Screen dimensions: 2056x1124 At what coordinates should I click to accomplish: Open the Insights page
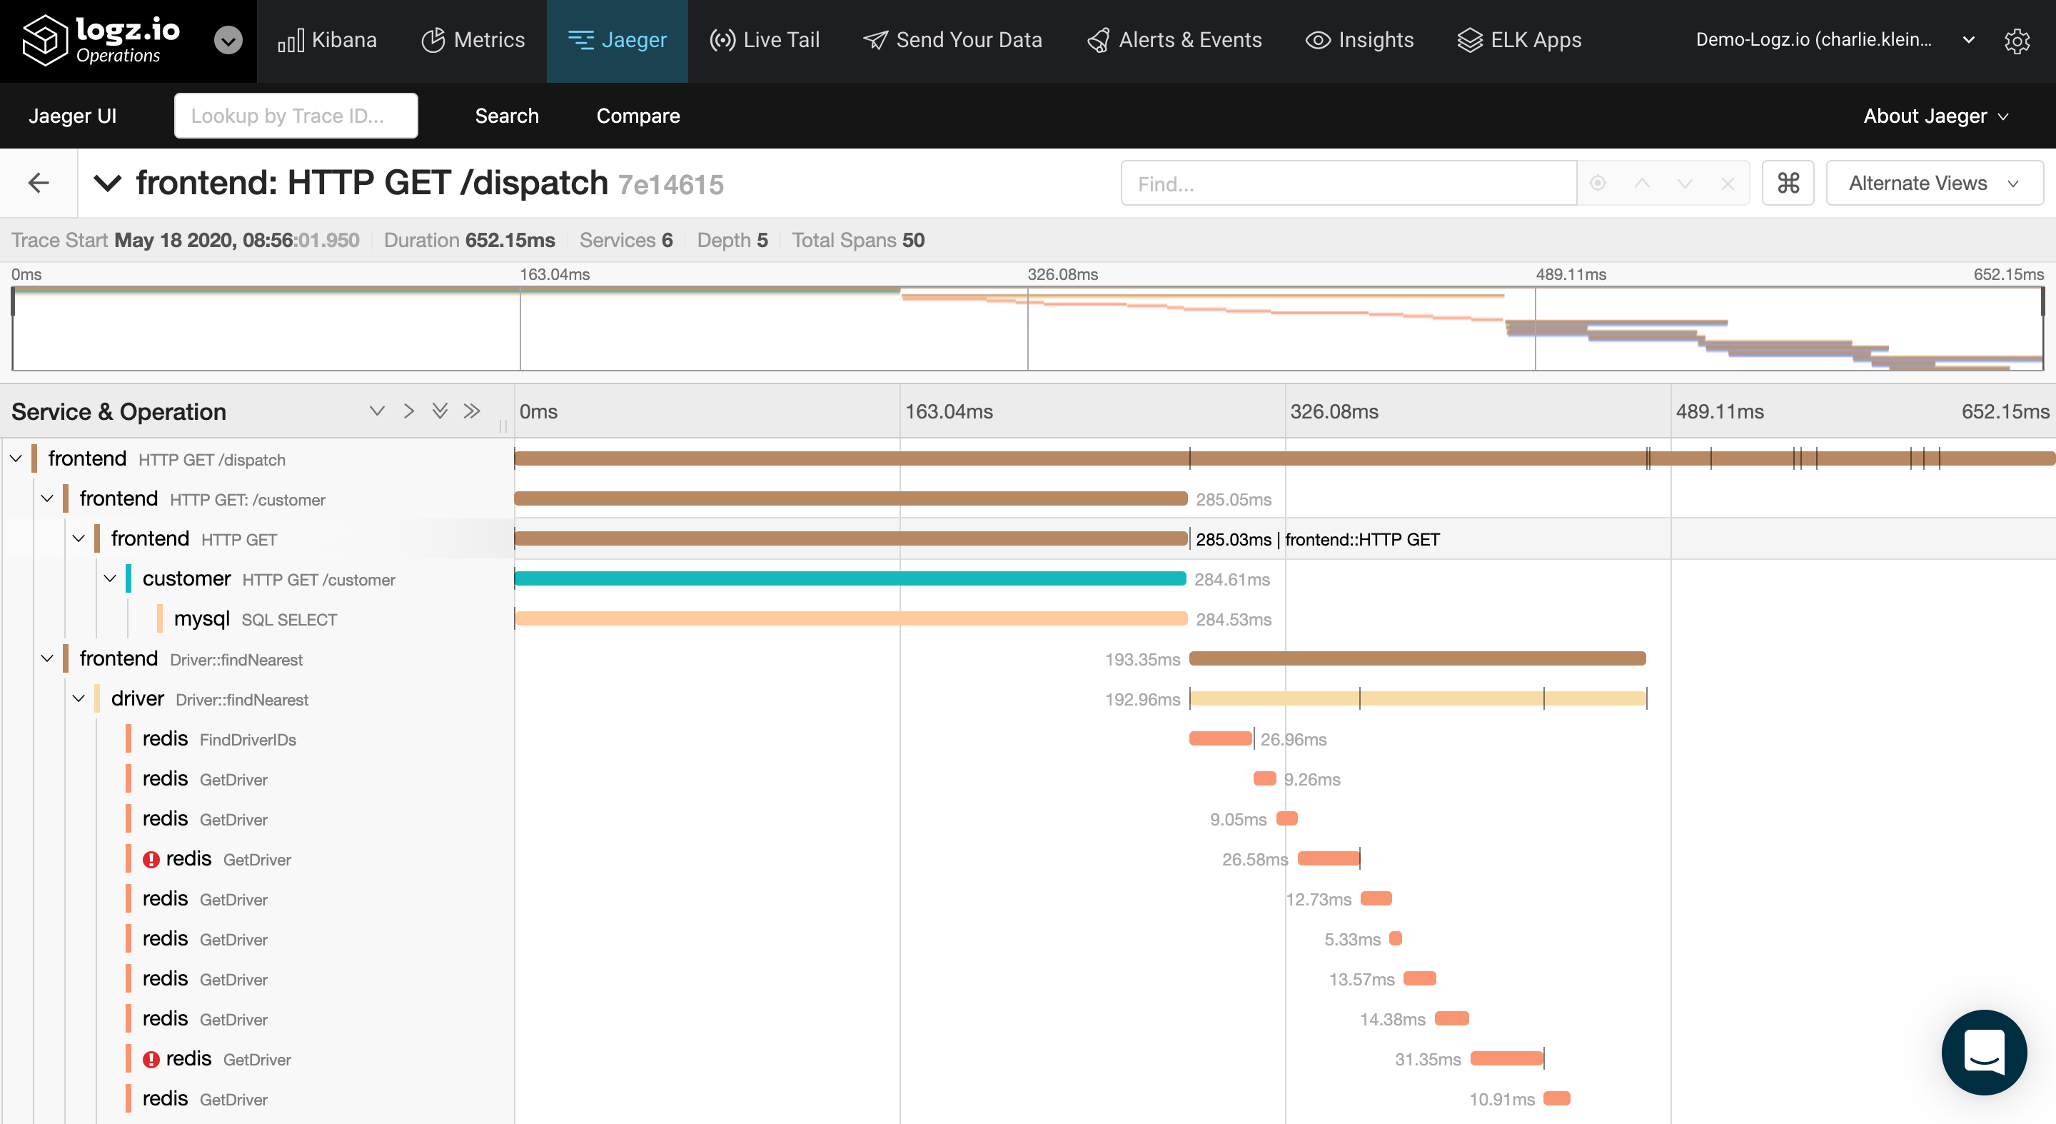click(1359, 40)
